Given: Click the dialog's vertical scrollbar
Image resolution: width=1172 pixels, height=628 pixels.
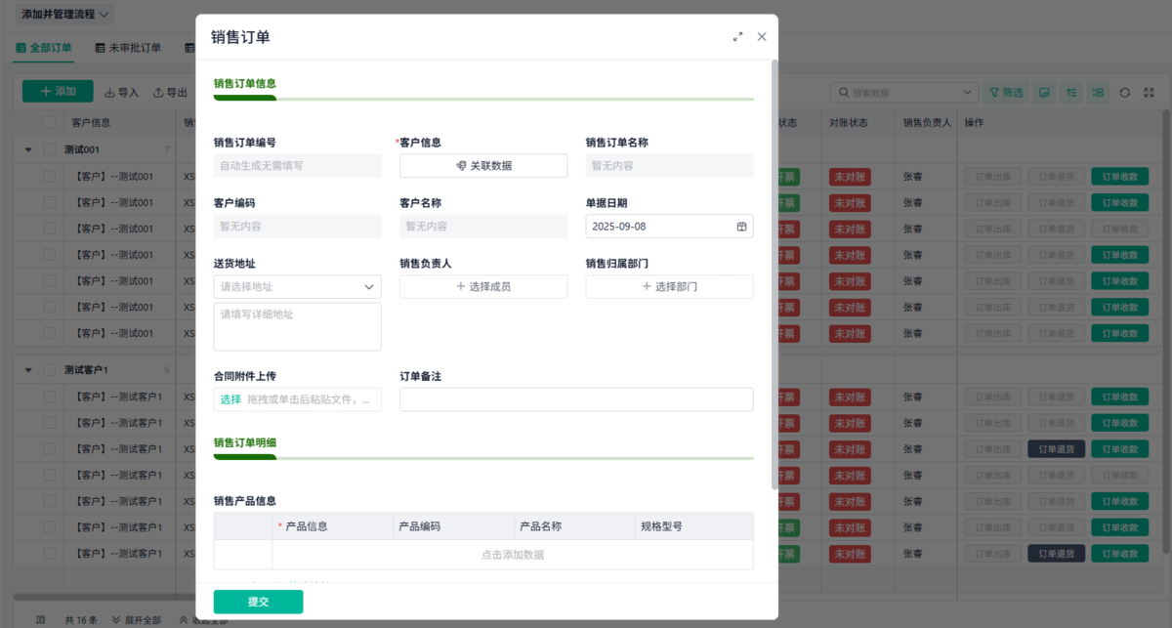Looking at the screenshot, I should pos(775,273).
